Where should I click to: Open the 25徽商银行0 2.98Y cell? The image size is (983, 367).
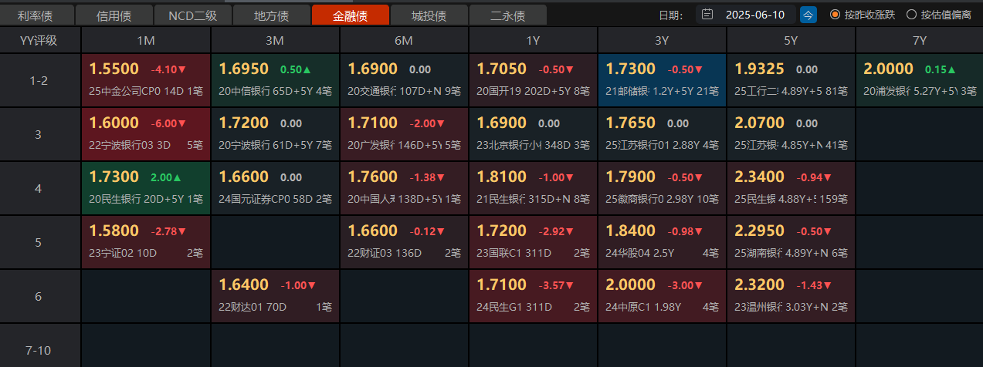pyautogui.click(x=662, y=188)
